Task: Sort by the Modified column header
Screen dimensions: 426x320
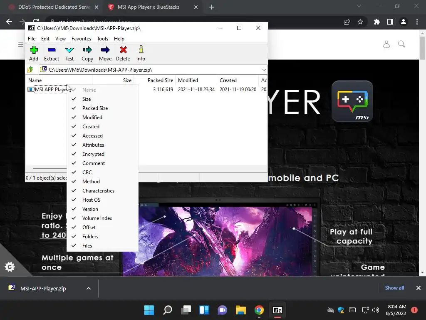Action: (x=196, y=80)
